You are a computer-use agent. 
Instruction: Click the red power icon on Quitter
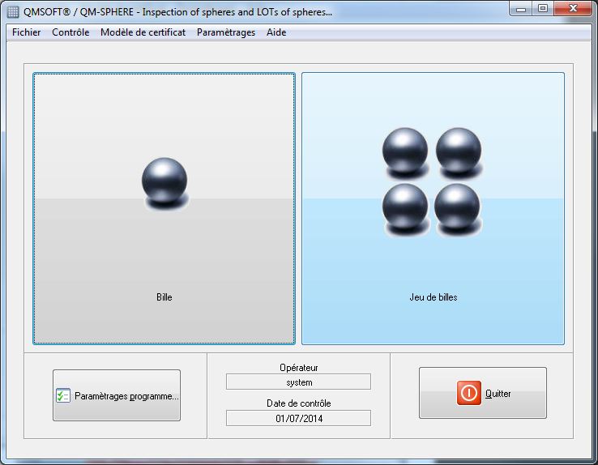click(468, 393)
